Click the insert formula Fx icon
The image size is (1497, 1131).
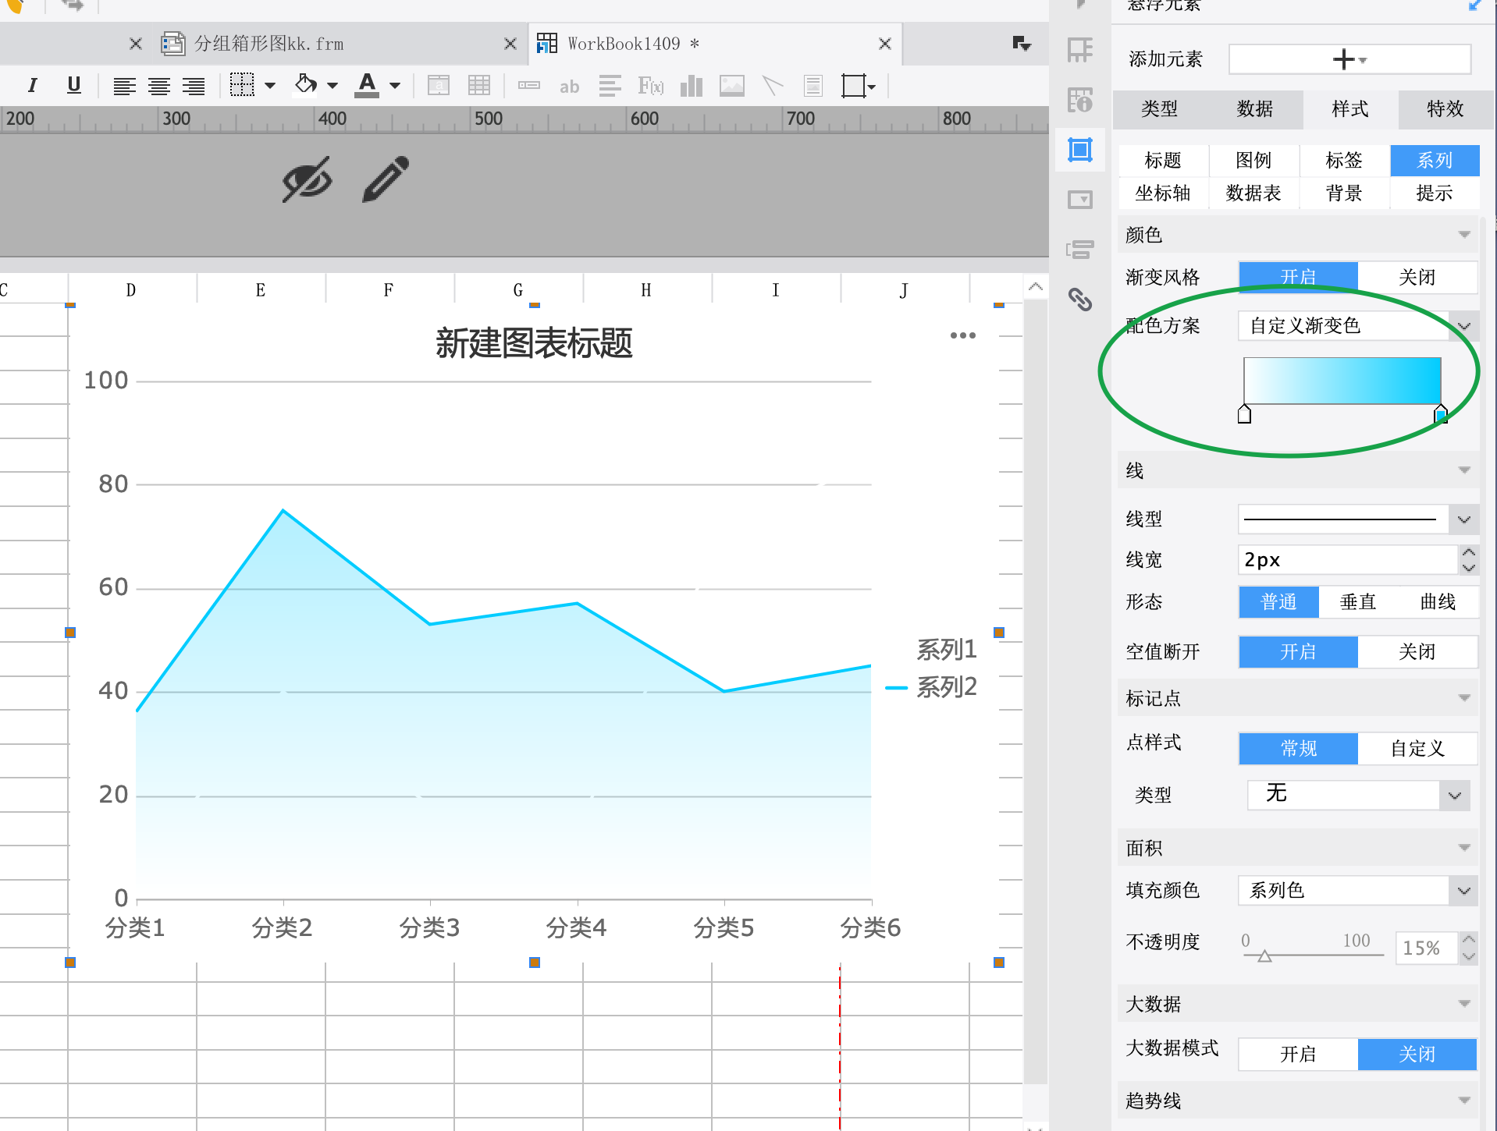coord(651,86)
